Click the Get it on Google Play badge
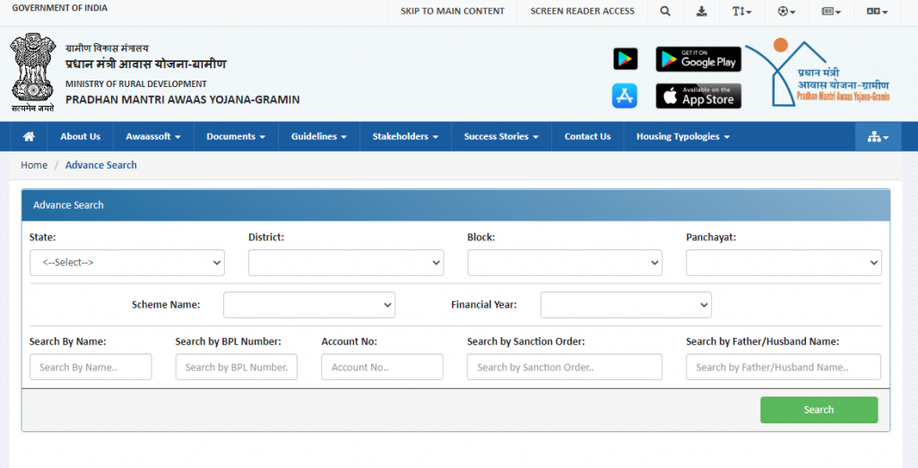Screen dimensions: 918x468 coord(698,59)
